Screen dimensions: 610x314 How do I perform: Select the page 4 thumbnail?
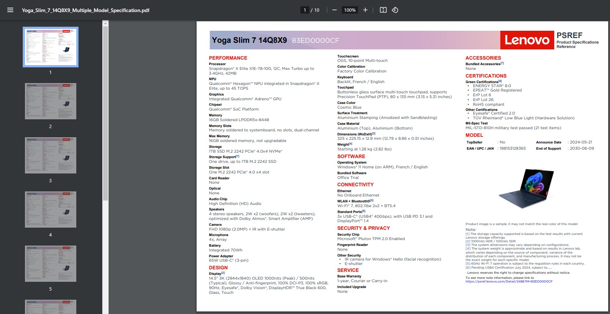click(x=51, y=209)
